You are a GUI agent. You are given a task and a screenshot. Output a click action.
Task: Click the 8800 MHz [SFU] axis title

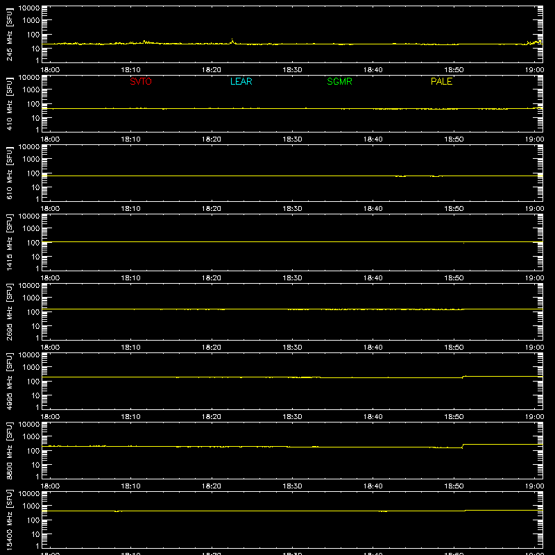point(9,450)
